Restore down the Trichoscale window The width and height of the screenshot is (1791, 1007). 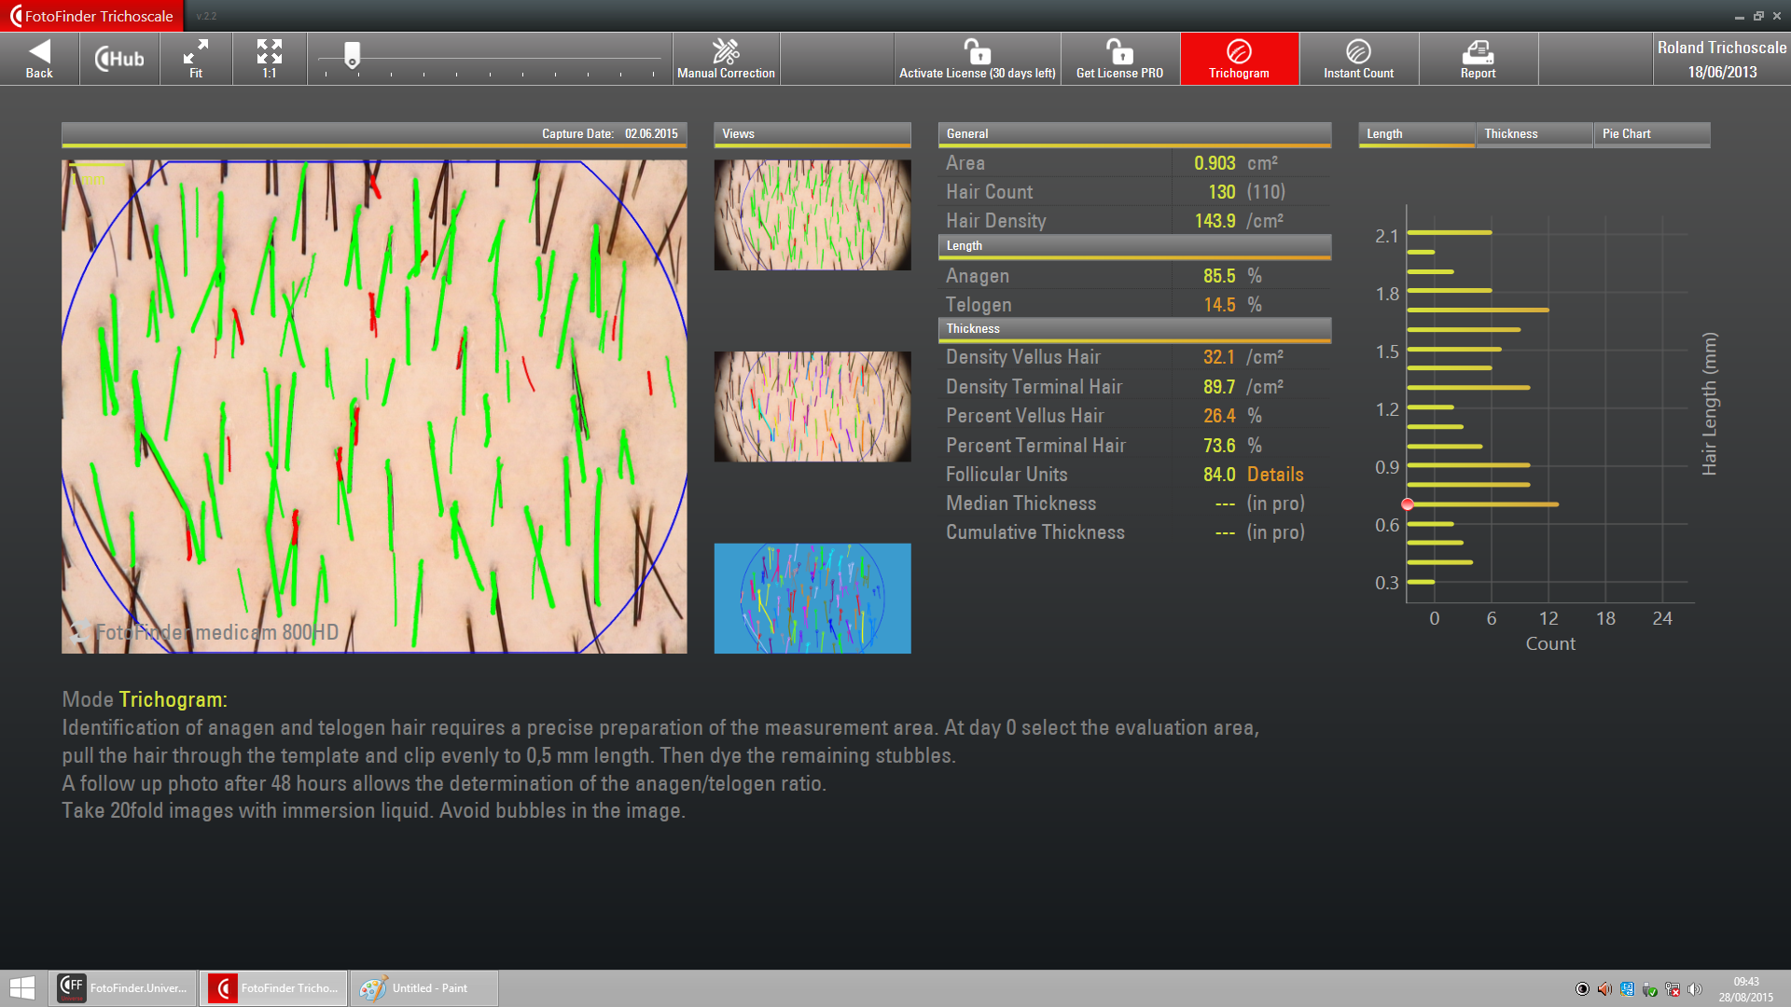click(1758, 16)
